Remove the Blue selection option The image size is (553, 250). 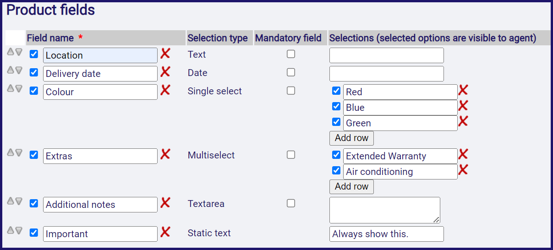[x=463, y=106]
